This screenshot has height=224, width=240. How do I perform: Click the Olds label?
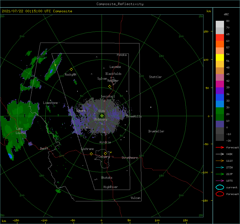click(102, 111)
